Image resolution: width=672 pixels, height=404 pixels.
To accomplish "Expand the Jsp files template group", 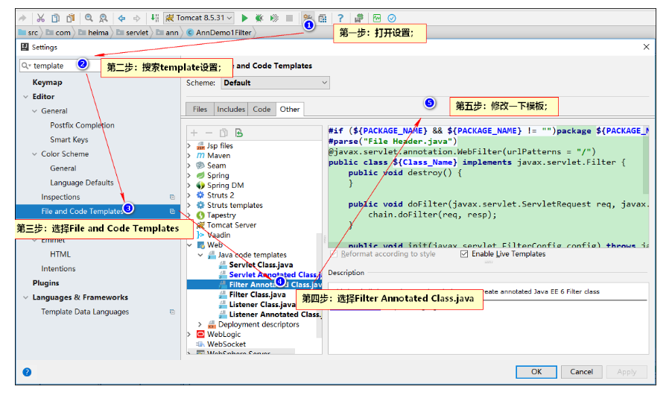I will [x=189, y=146].
